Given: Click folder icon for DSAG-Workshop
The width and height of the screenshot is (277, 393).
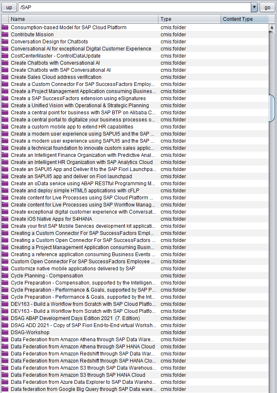Looking at the screenshot, I should coord(5,333).
